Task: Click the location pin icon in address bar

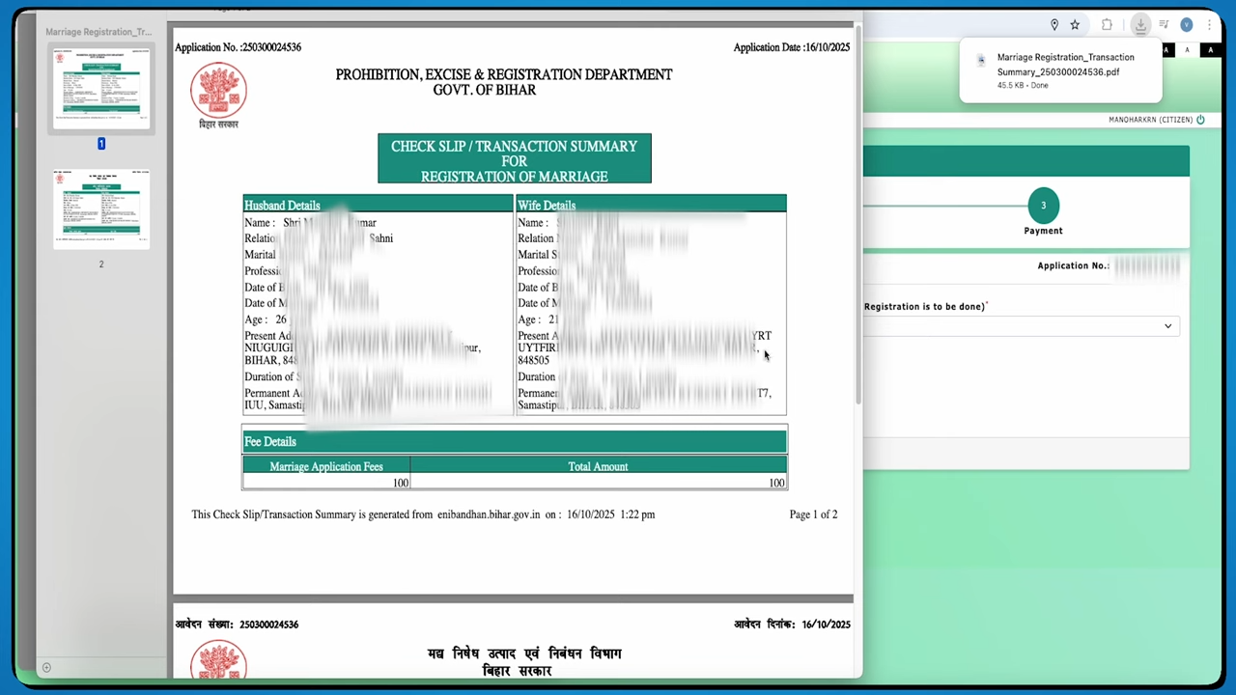Action: (1054, 24)
